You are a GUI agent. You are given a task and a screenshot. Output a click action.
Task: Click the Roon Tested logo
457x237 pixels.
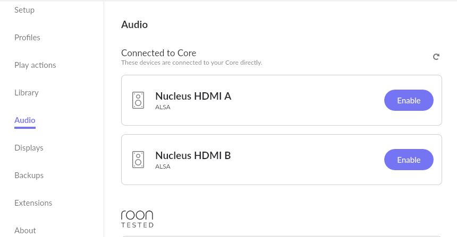pyautogui.click(x=137, y=219)
